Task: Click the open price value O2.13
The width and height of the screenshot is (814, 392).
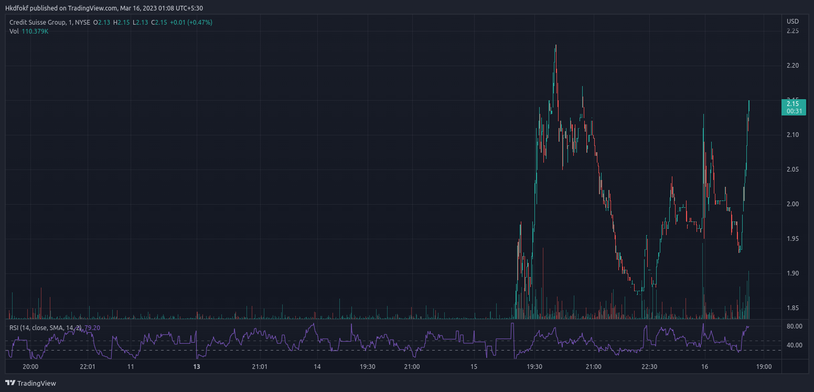Action: point(102,22)
